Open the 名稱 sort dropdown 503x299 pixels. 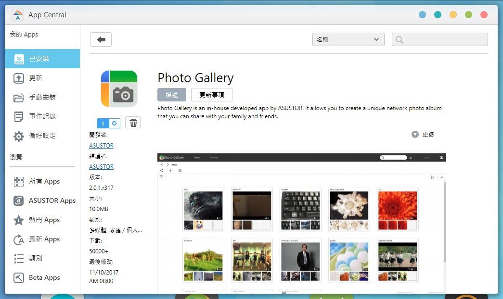(348, 39)
